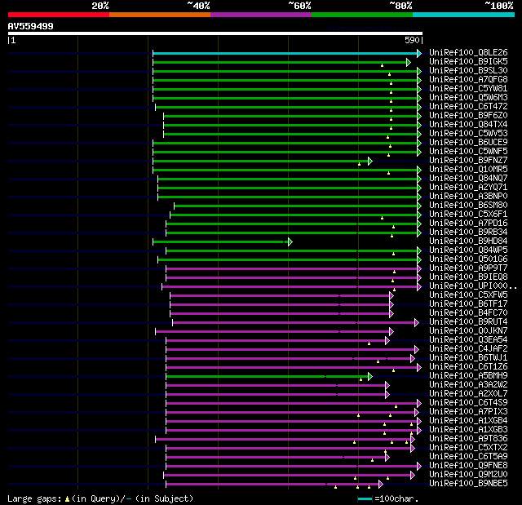Screen dimensions: 522x505
Task: Select UniRef100_B9FNZ7 label
Action: click(468, 161)
